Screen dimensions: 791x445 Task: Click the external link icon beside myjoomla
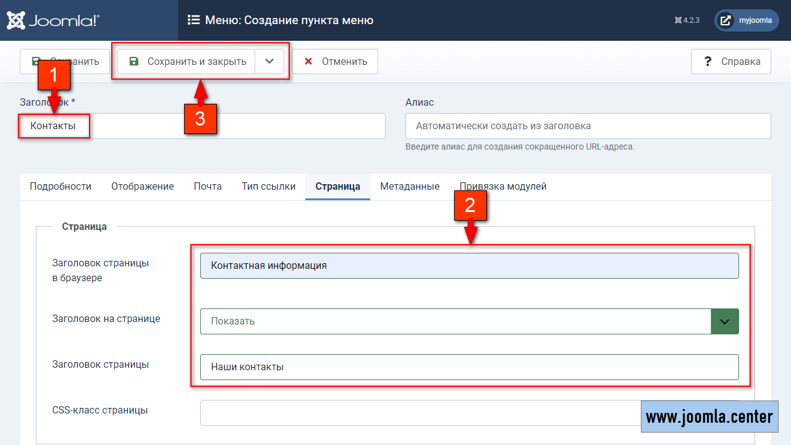pyautogui.click(x=727, y=20)
